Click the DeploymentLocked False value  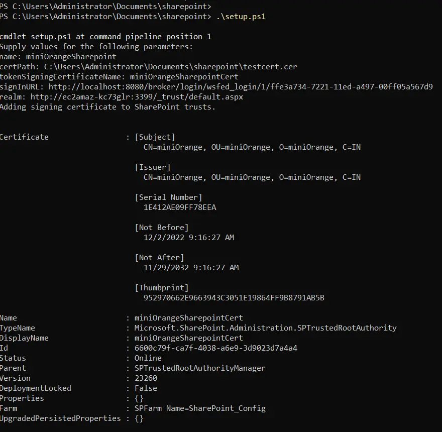pyautogui.click(x=146, y=388)
